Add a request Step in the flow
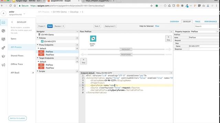 pyautogui.click(x=168, y=39)
